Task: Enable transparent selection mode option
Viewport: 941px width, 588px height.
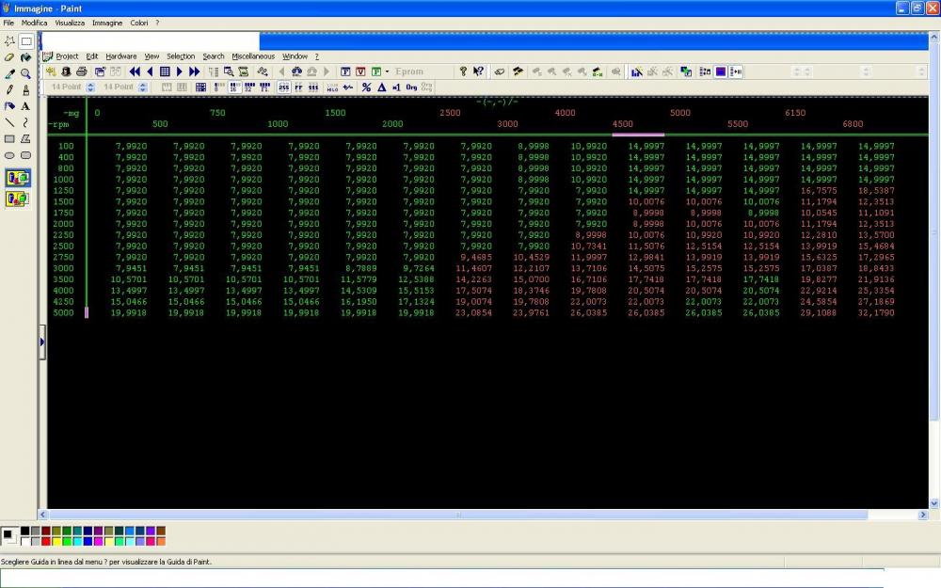Action: tap(17, 199)
